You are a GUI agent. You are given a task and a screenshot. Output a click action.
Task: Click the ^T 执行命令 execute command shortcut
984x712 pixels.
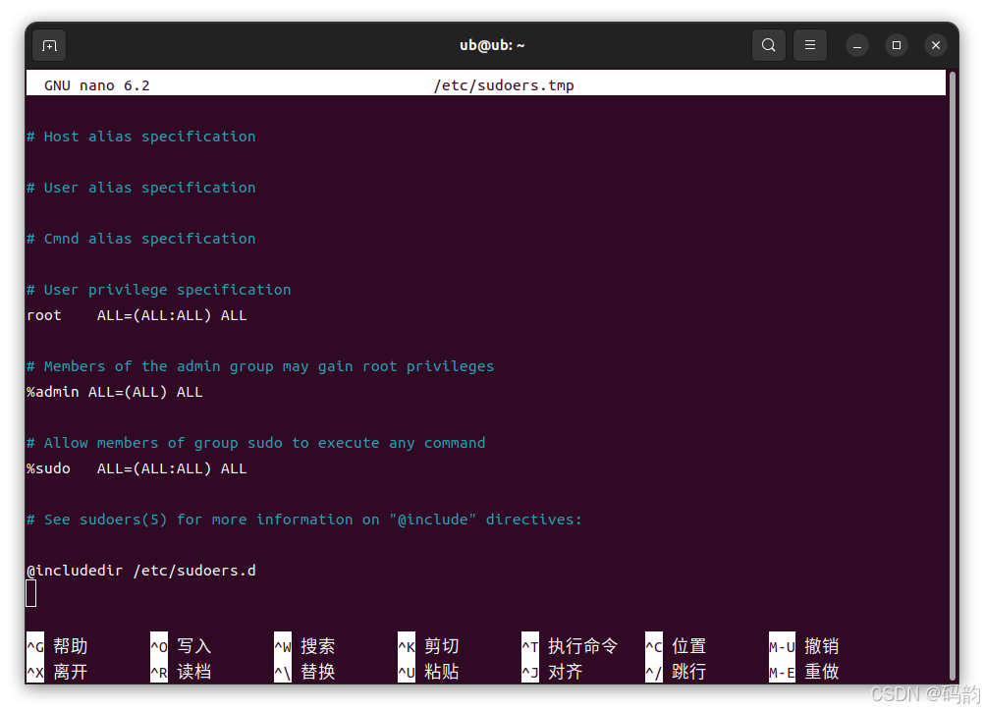click(x=570, y=645)
